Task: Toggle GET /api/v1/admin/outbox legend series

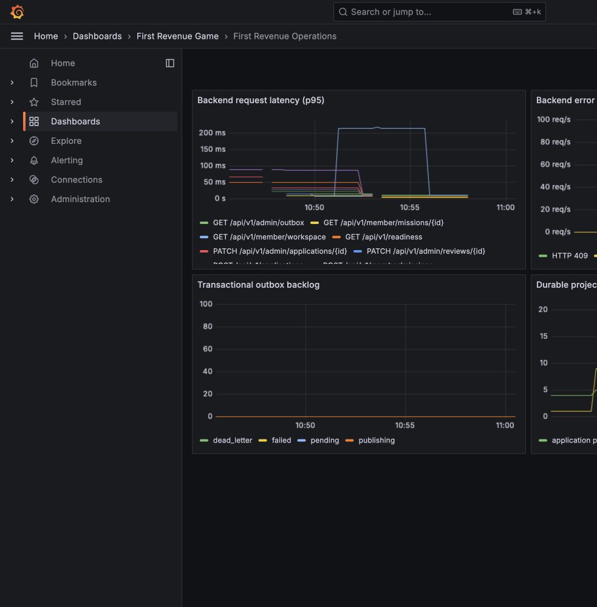Action: pyautogui.click(x=258, y=223)
